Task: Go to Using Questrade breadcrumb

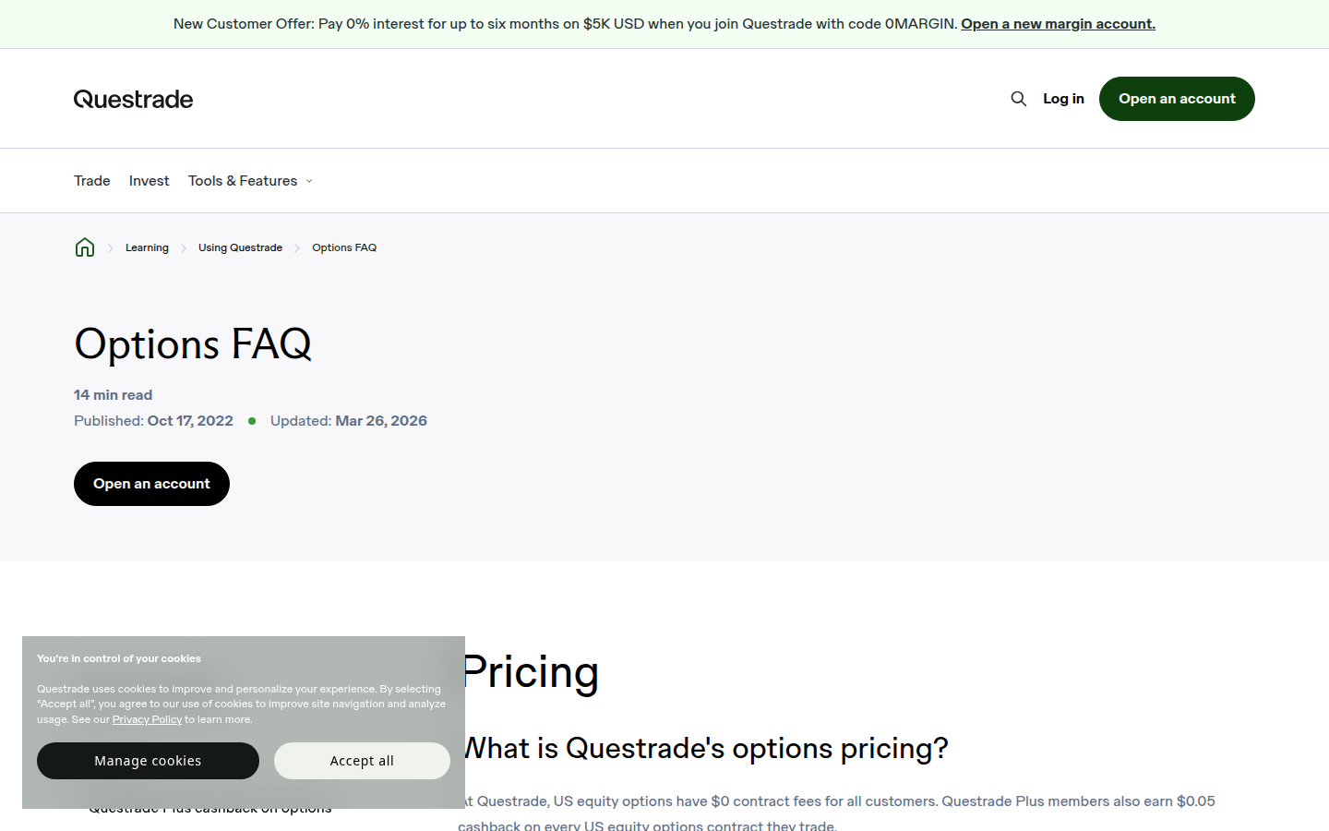Action: pos(240,247)
